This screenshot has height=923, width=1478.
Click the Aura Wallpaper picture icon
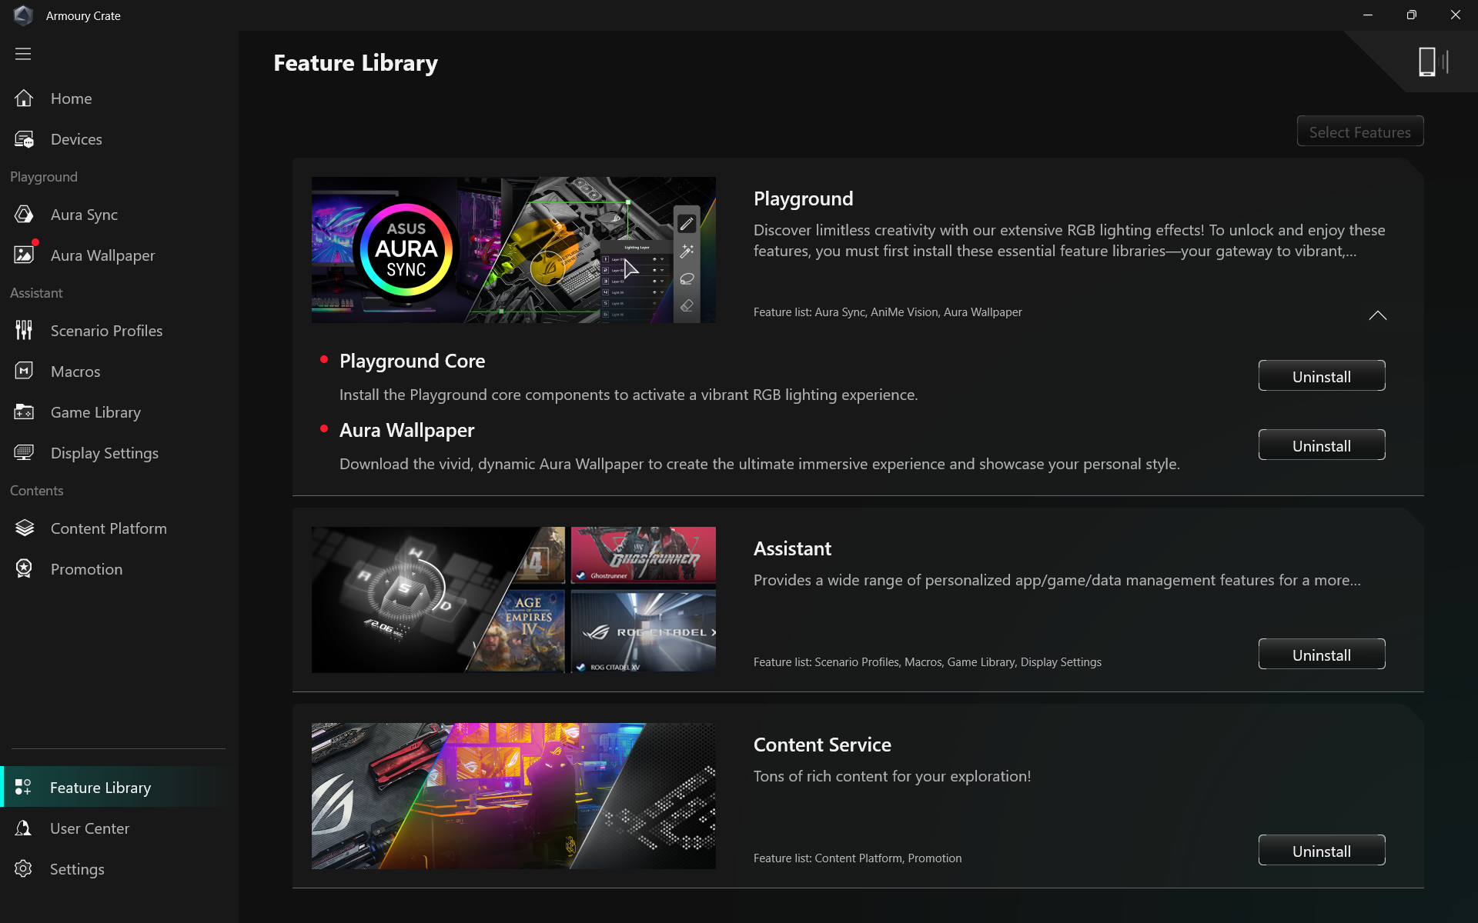click(24, 255)
